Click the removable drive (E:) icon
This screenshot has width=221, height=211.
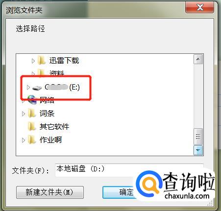click(37, 88)
